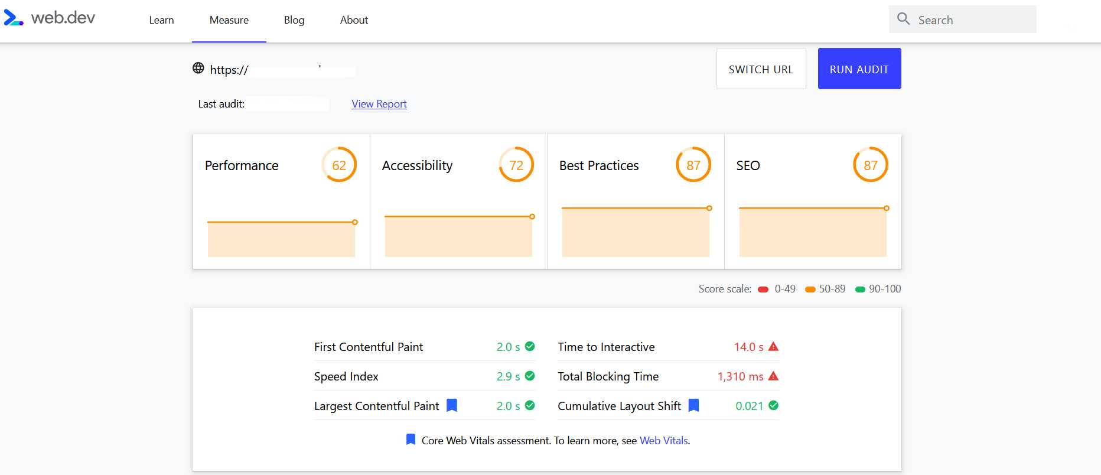Click the globe icon beside the URL
Viewport: 1101px width, 475px height.
tap(198, 68)
